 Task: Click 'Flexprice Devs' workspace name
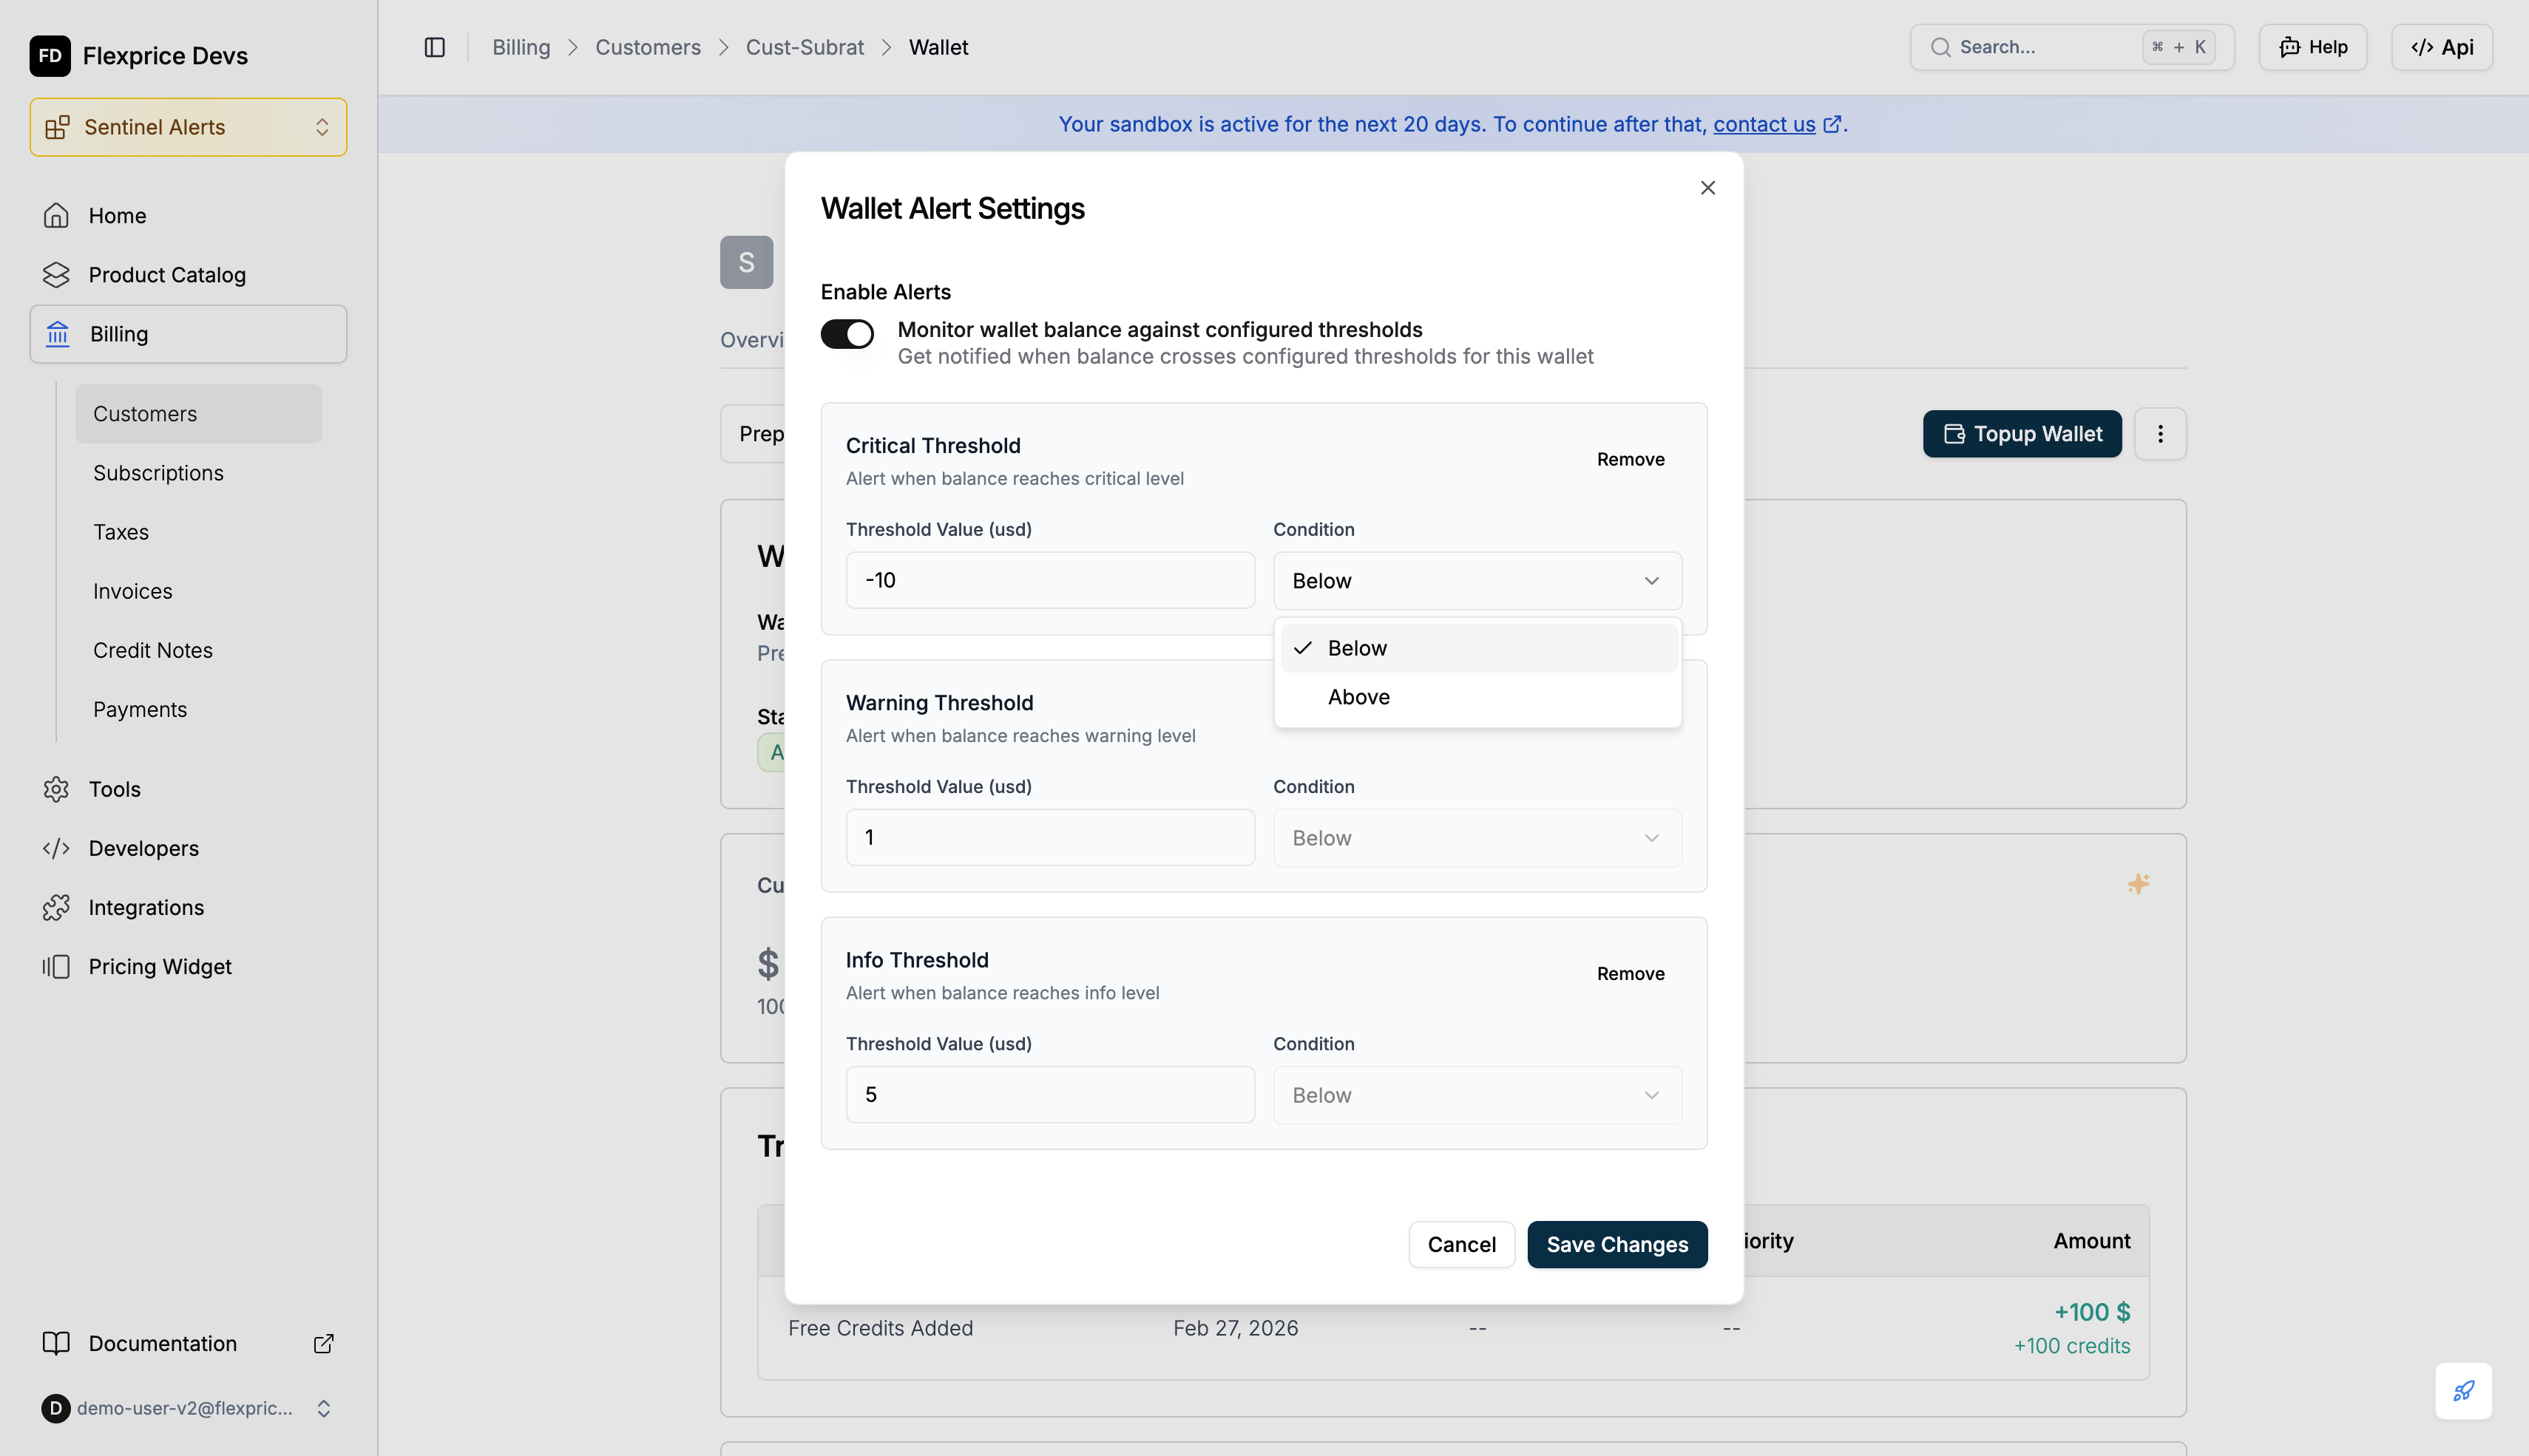click(165, 56)
